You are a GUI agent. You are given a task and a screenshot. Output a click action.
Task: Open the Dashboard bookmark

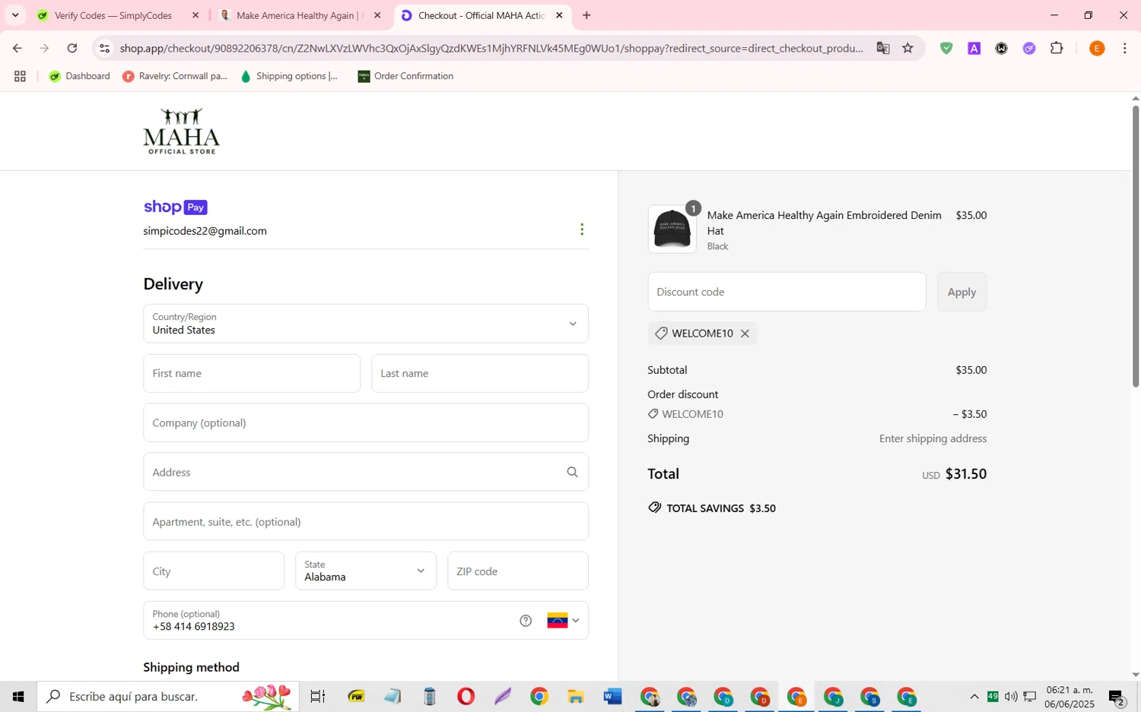click(x=79, y=76)
